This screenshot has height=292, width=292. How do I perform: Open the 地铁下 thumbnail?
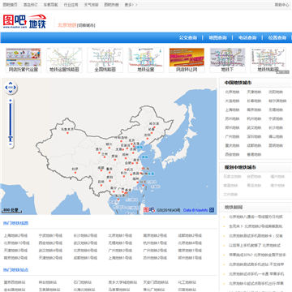tap(227, 60)
